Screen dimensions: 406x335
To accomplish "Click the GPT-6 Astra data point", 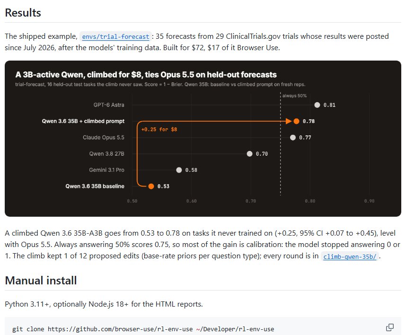I will tap(317, 105).
